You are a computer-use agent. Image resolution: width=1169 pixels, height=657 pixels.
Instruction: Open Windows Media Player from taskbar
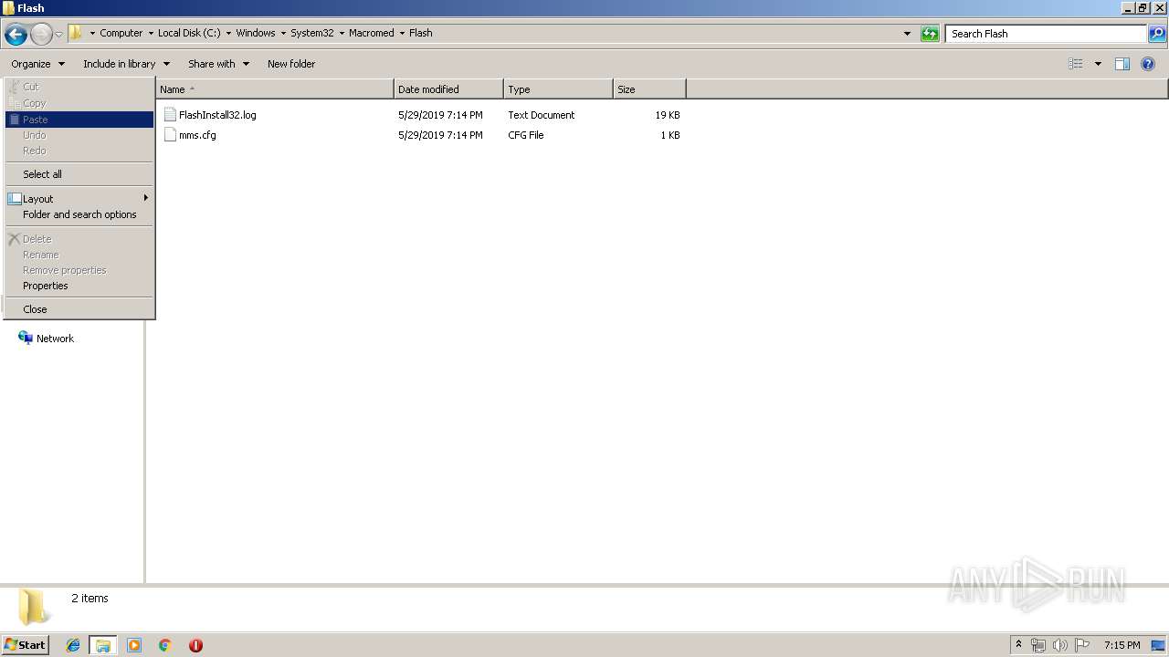tap(134, 645)
